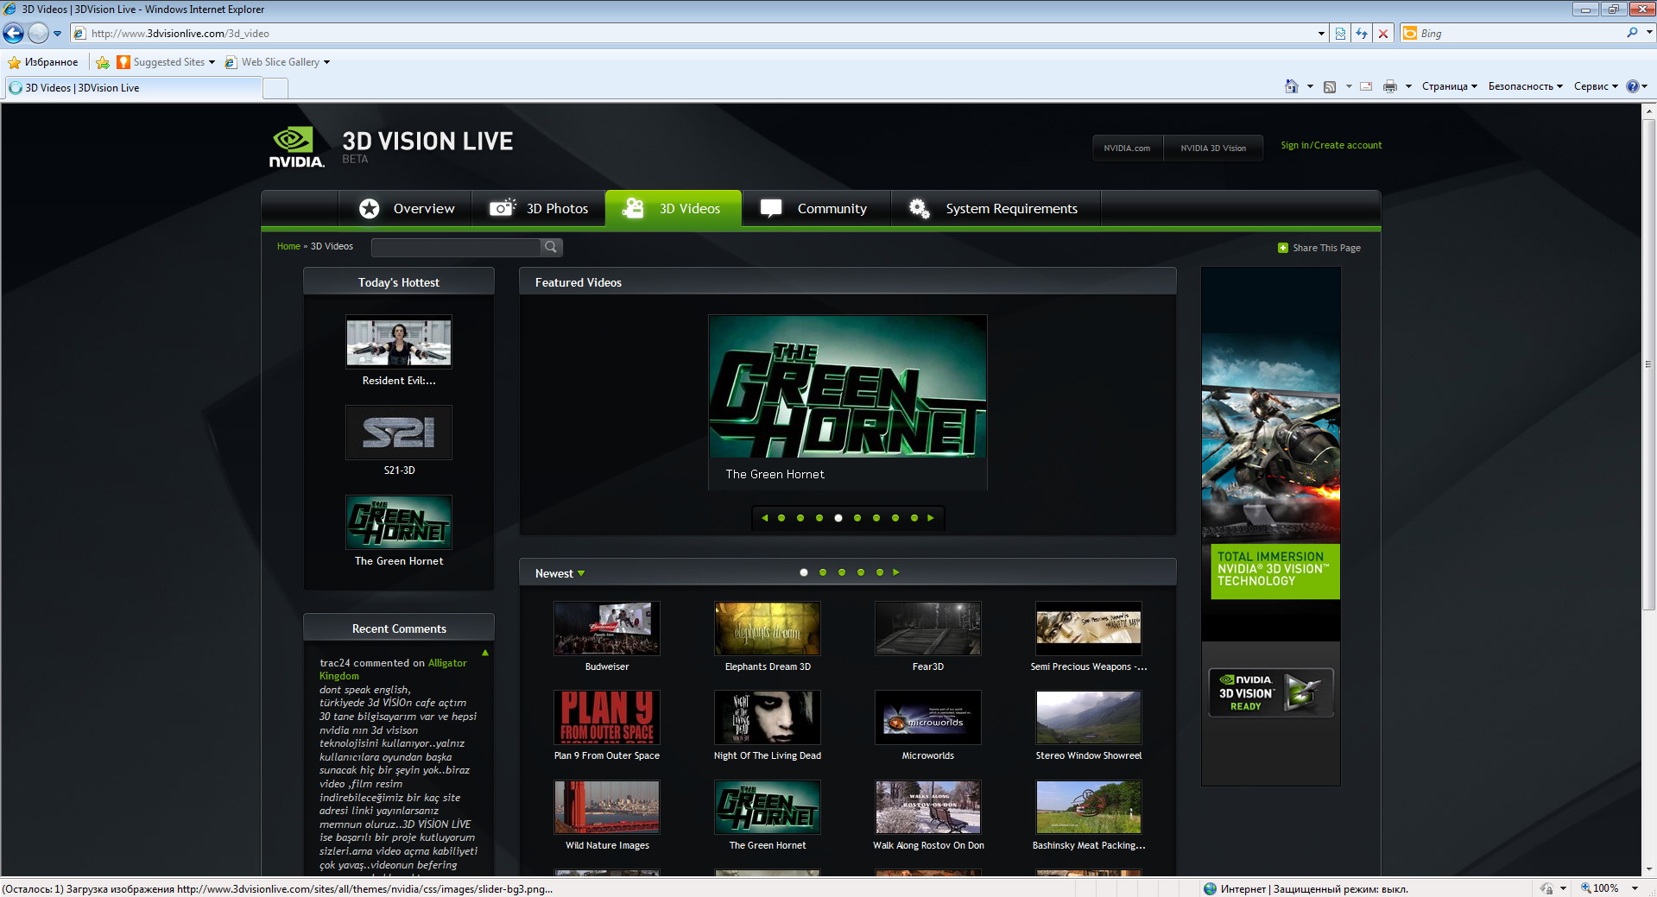Screen dimensions: 1657x897
Task: Open the Страница menu
Action: pyautogui.click(x=1450, y=86)
